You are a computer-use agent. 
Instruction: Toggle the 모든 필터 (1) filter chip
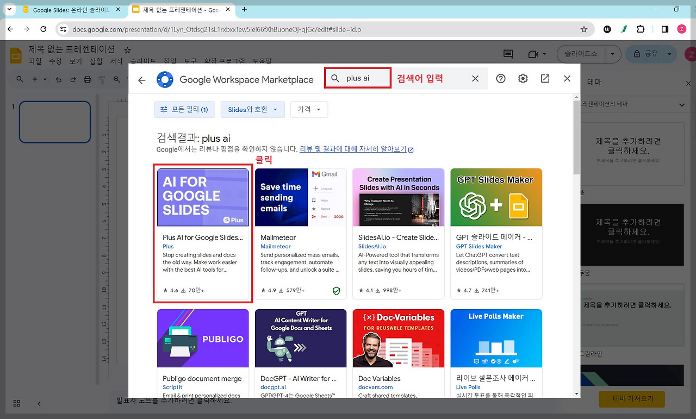tap(184, 110)
